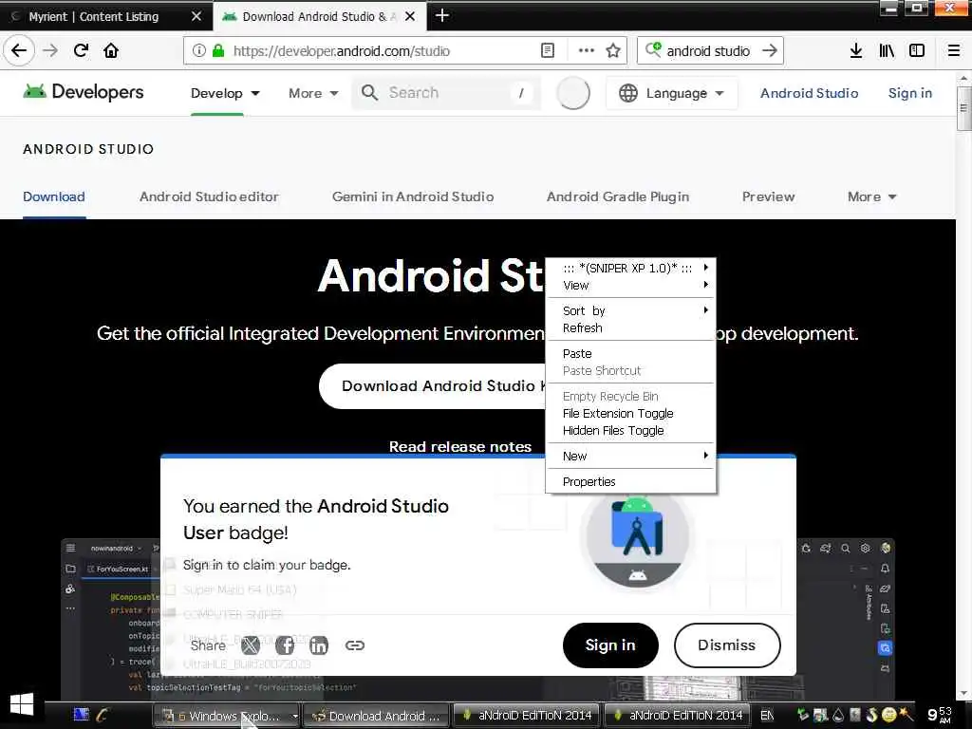This screenshot has height=729, width=972.
Task: Open the Read release notes link
Action: pos(460,446)
